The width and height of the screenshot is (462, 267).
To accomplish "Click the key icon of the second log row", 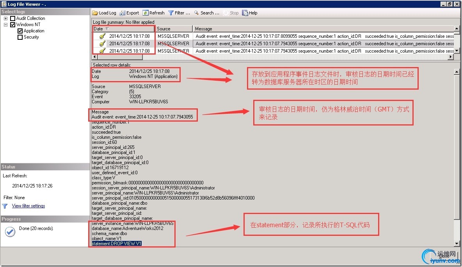I will 102,44.
